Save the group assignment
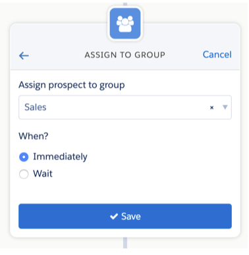The width and height of the screenshot is (249, 255). 125,216
